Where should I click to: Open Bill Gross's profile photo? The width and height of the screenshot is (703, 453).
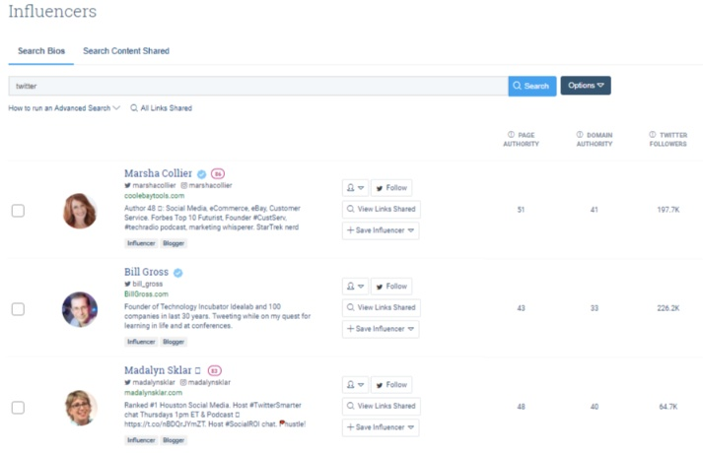tap(80, 309)
